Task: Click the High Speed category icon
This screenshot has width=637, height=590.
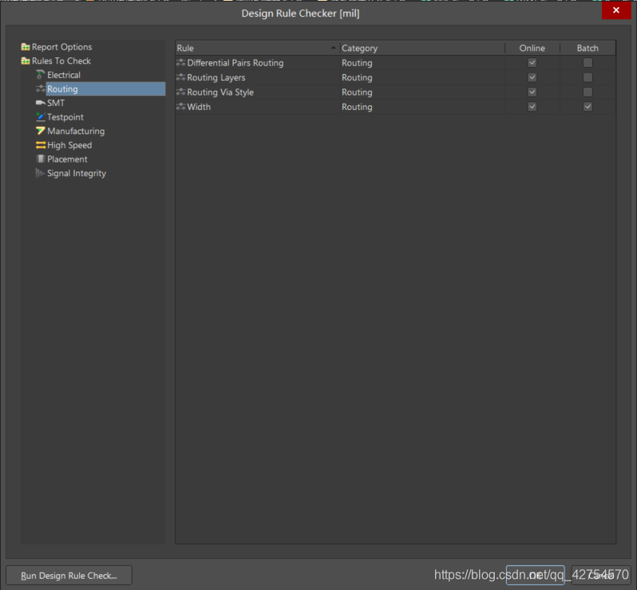Action: pos(40,145)
